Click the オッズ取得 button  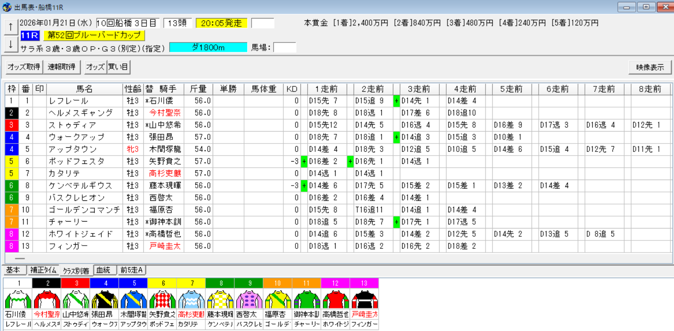[x=24, y=67]
